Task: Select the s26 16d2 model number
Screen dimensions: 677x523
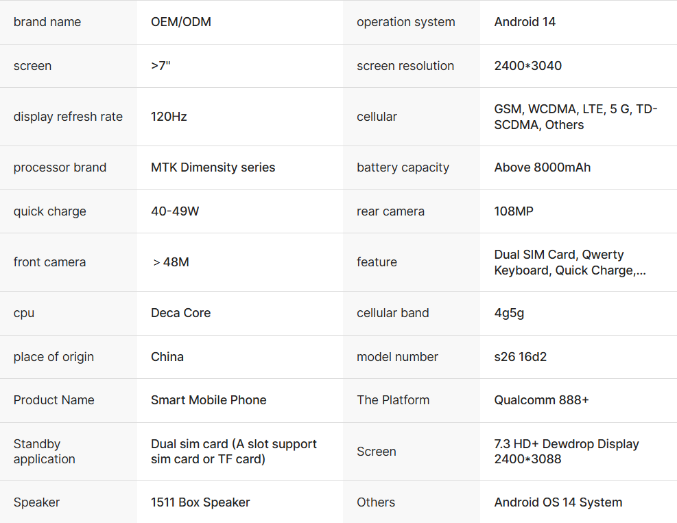Action: click(520, 357)
